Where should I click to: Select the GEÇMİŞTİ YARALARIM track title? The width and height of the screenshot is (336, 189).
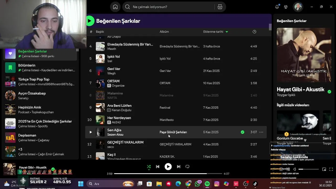tap(125, 142)
